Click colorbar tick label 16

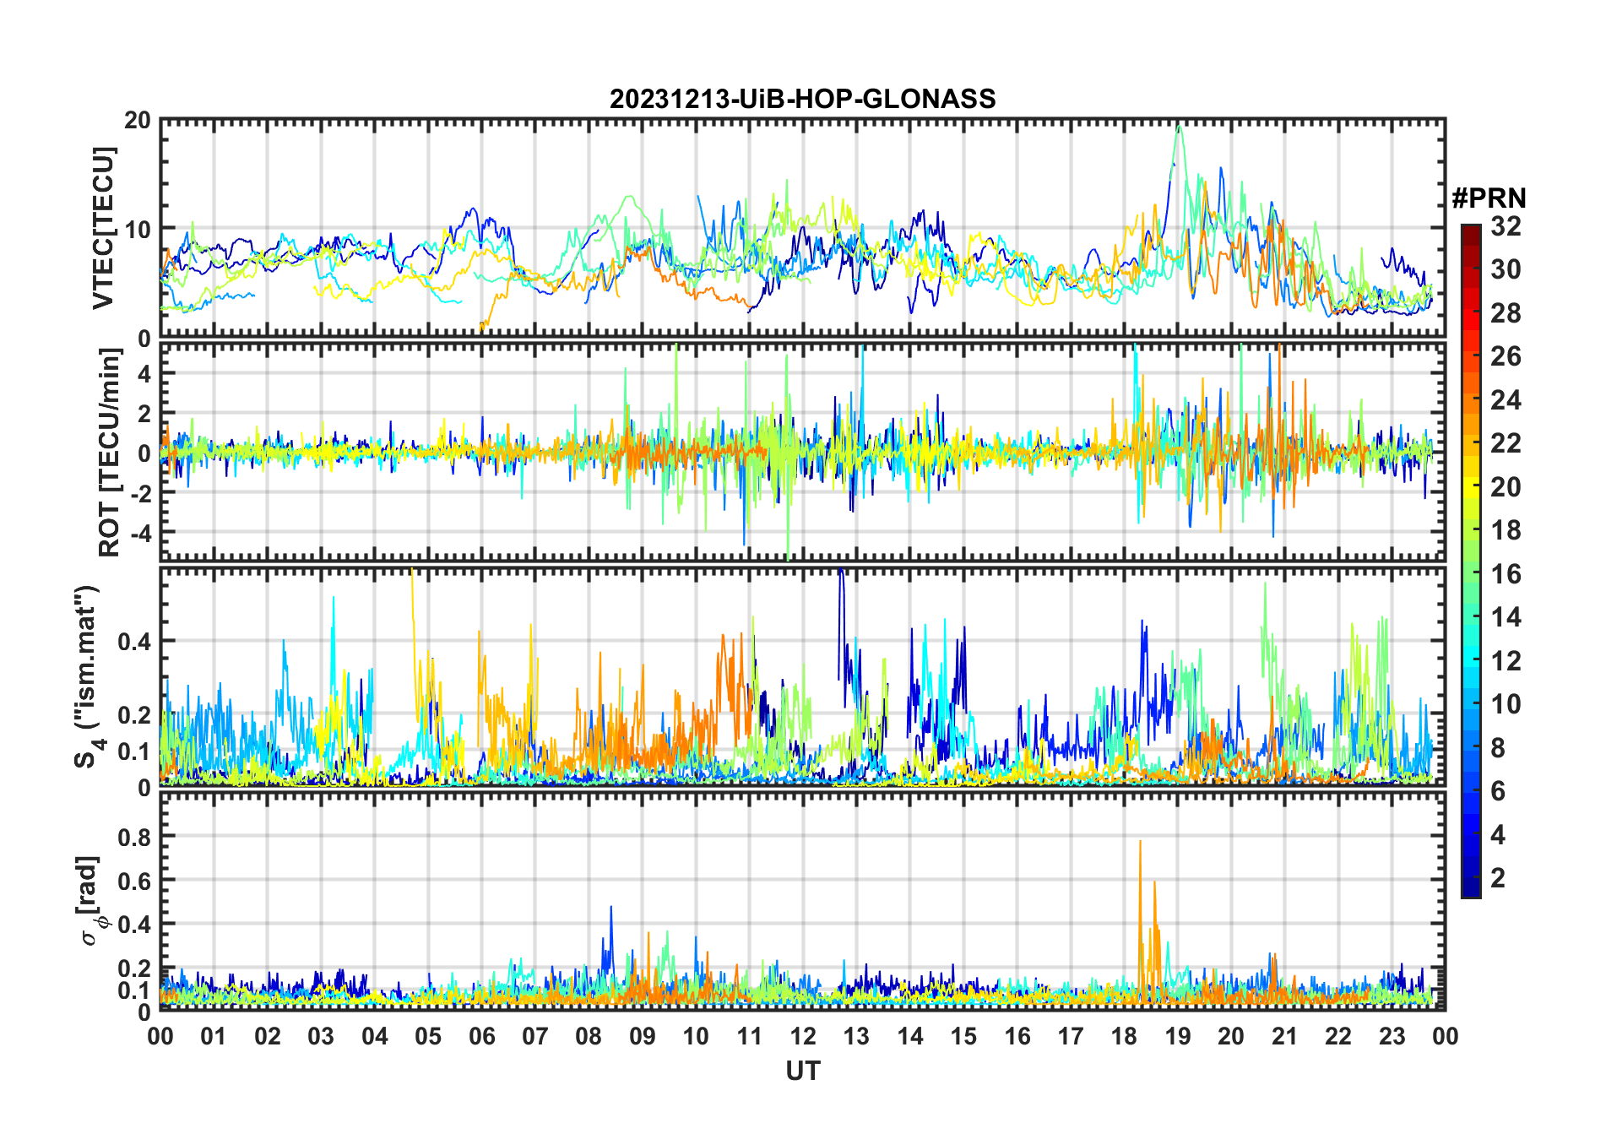(1506, 574)
